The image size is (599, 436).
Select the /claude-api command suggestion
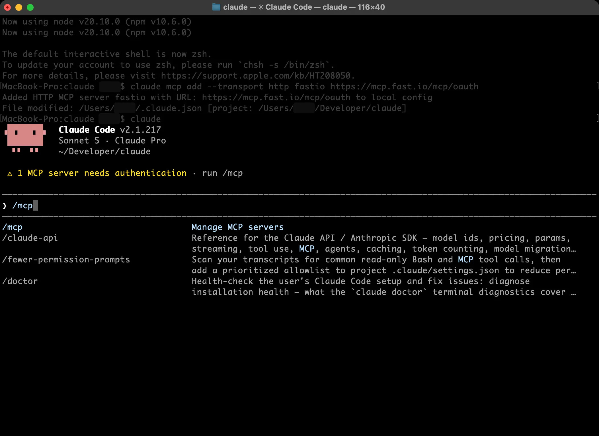click(30, 238)
